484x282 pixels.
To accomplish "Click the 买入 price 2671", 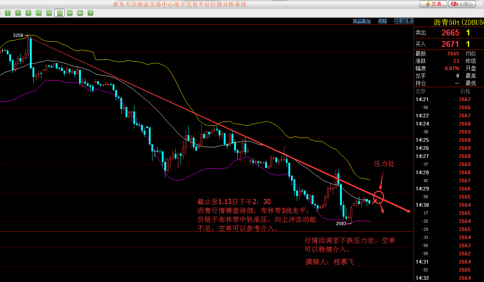I will [x=450, y=44].
